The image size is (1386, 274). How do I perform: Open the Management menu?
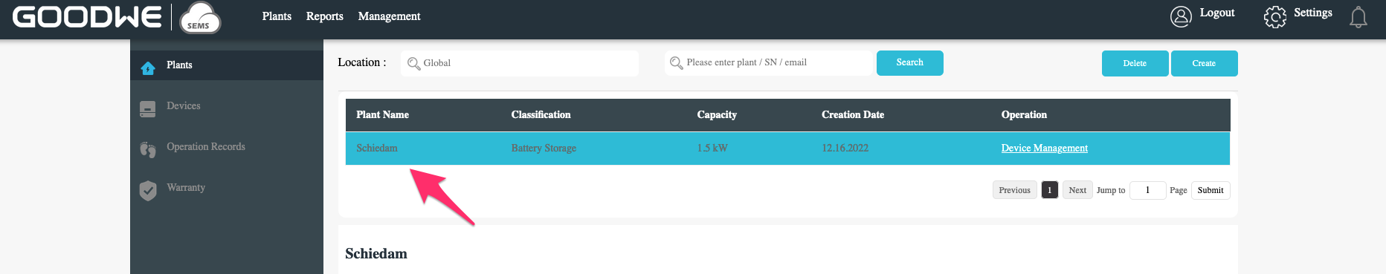[389, 16]
